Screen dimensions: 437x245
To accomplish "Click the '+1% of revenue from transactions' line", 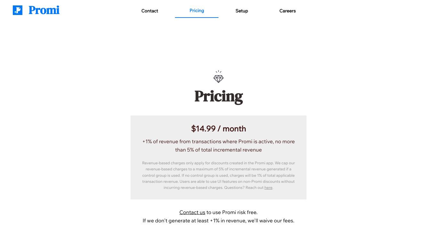I will coord(219,142).
